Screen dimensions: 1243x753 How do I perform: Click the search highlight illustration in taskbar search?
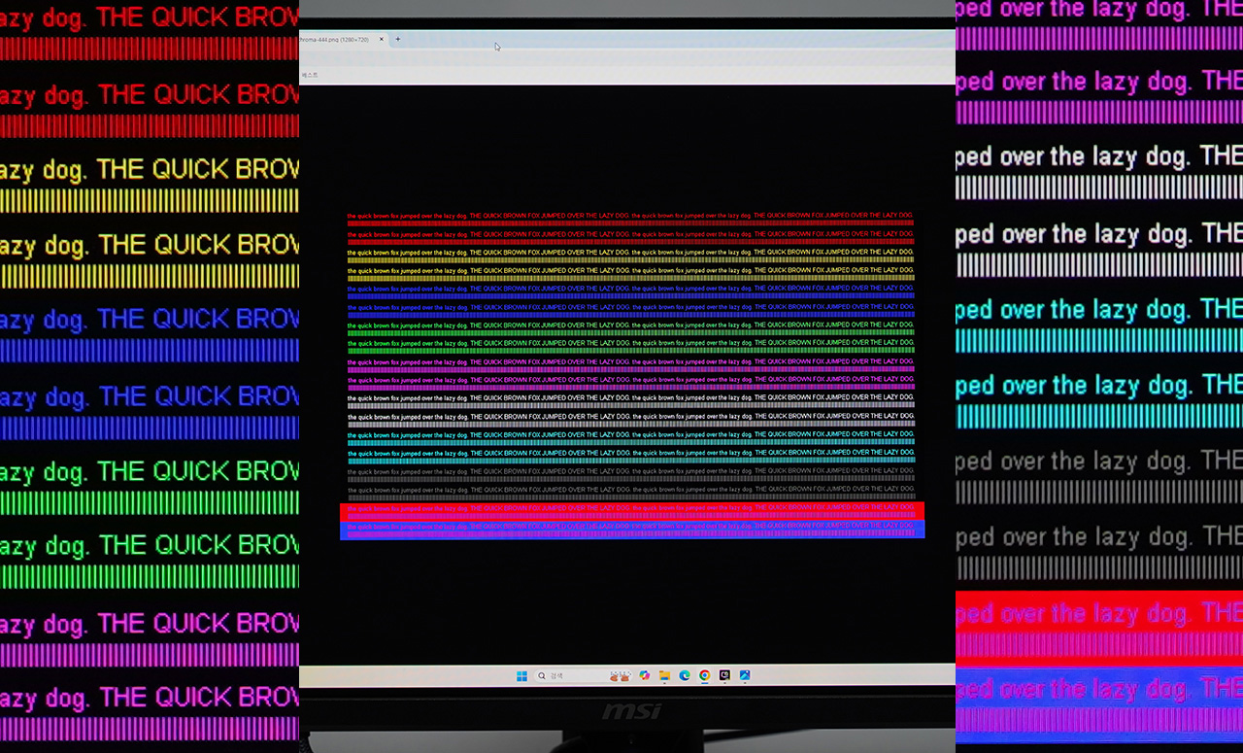pos(619,676)
